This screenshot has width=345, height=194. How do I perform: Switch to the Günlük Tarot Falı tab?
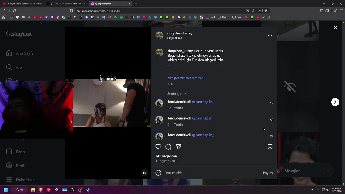tap(66, 4)
